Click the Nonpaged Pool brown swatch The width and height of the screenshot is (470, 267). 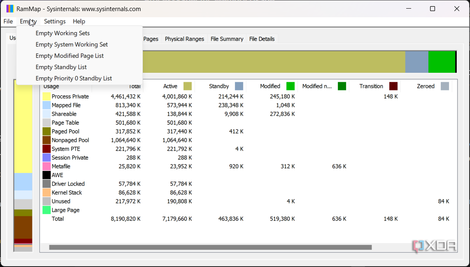tap(47, 140)
